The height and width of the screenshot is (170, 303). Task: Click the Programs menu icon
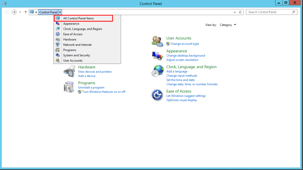point(58,50)
